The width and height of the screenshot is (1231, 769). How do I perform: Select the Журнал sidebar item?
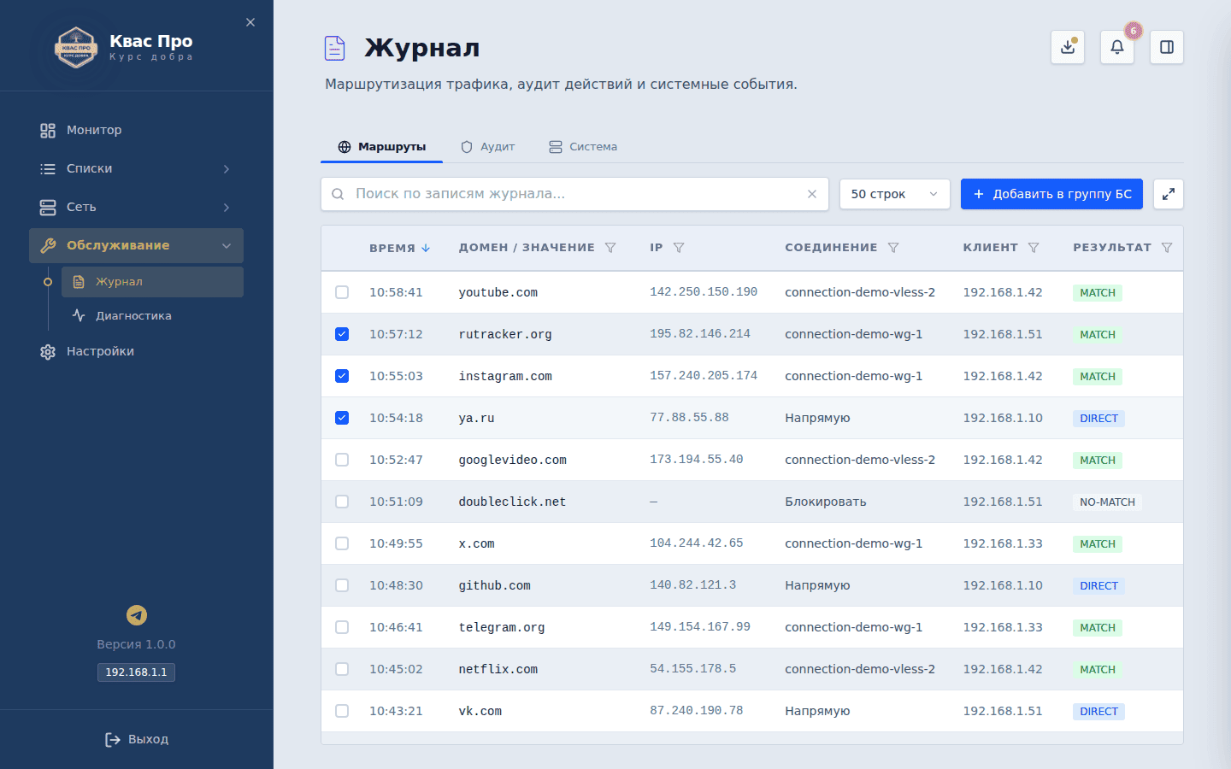152,282
